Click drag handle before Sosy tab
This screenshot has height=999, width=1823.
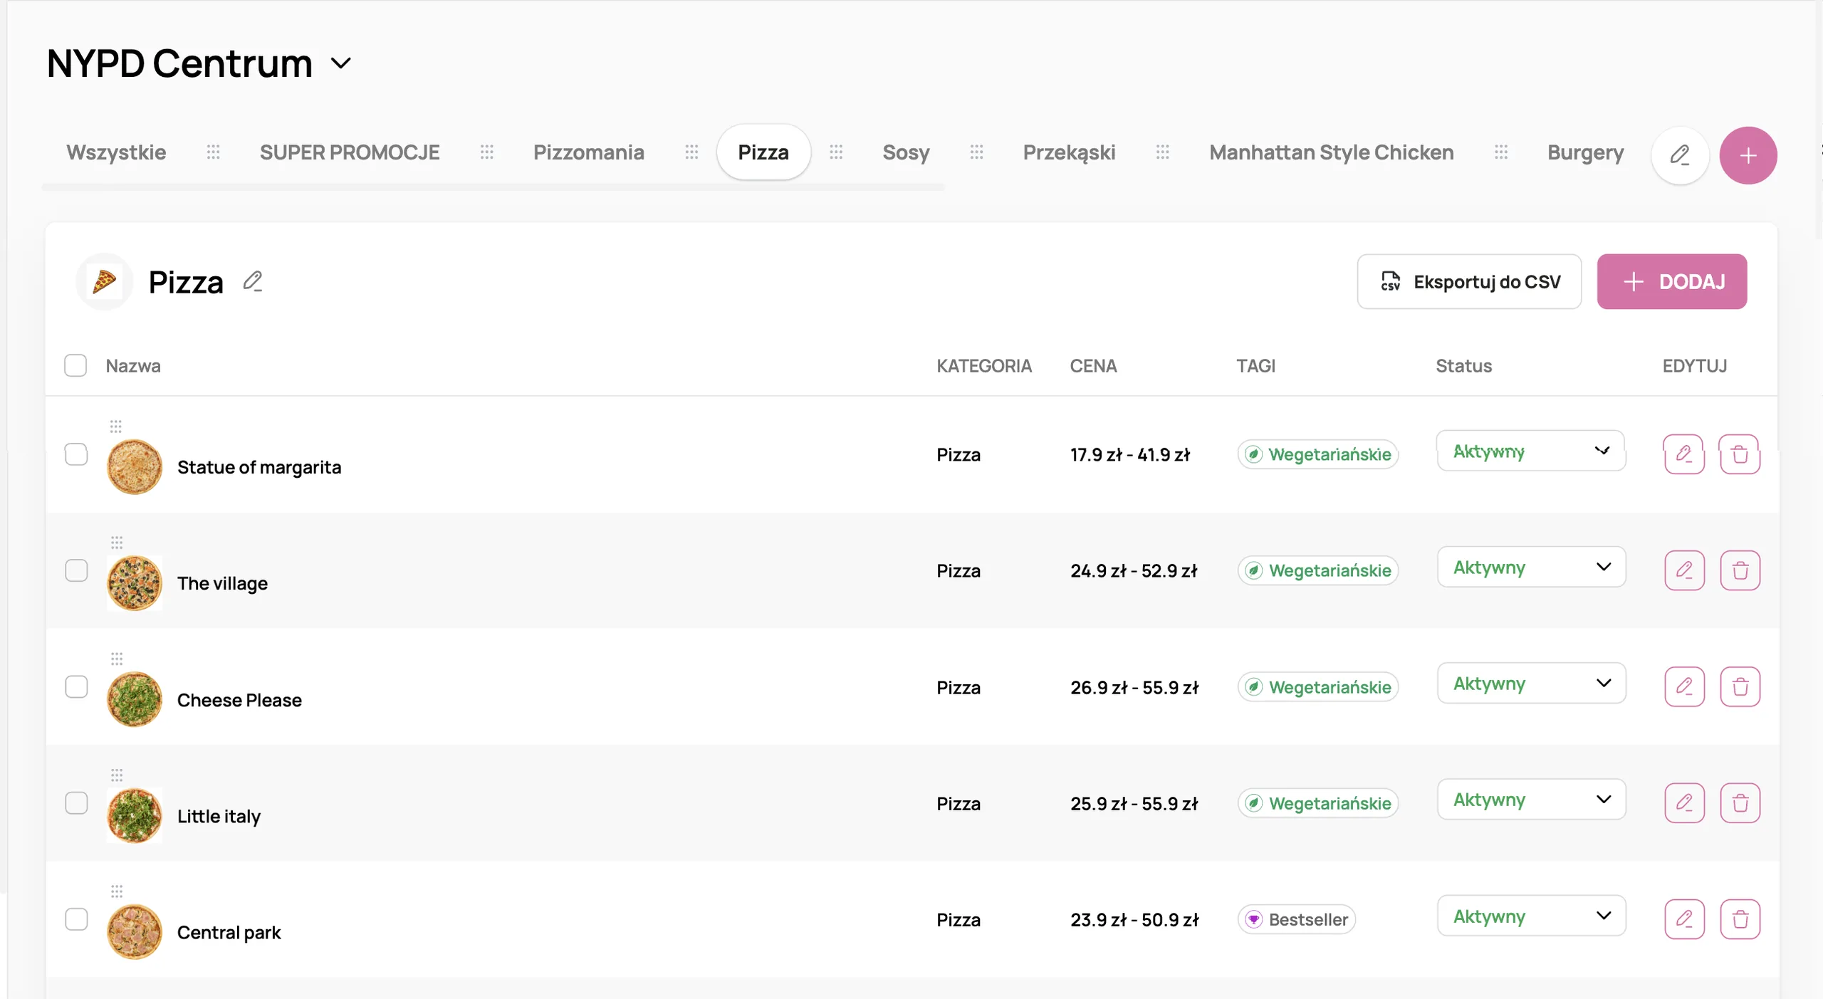coord(836,152)
